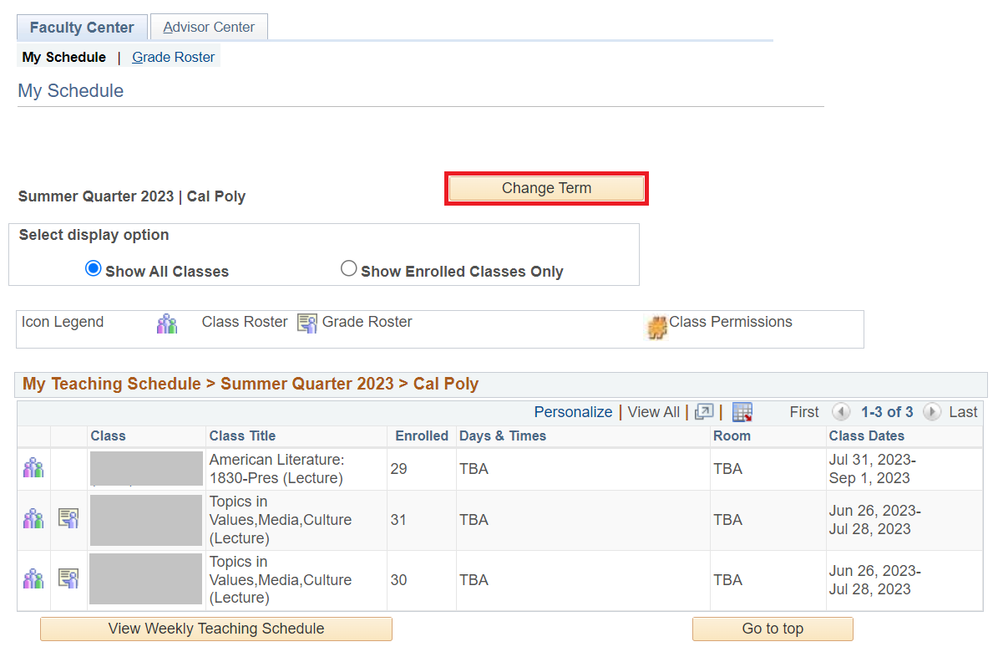
Task: Download schedule table using spreadsheet grid icon
Action: pos(742,411)
